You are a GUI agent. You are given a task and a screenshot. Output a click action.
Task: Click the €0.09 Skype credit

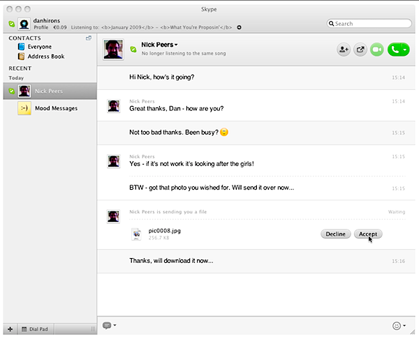tap(60, 27)
